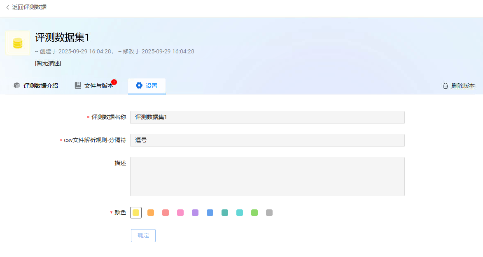Pick the purple color swatch
This screenshot has height=257, width=483.
[x=195, y=213]
